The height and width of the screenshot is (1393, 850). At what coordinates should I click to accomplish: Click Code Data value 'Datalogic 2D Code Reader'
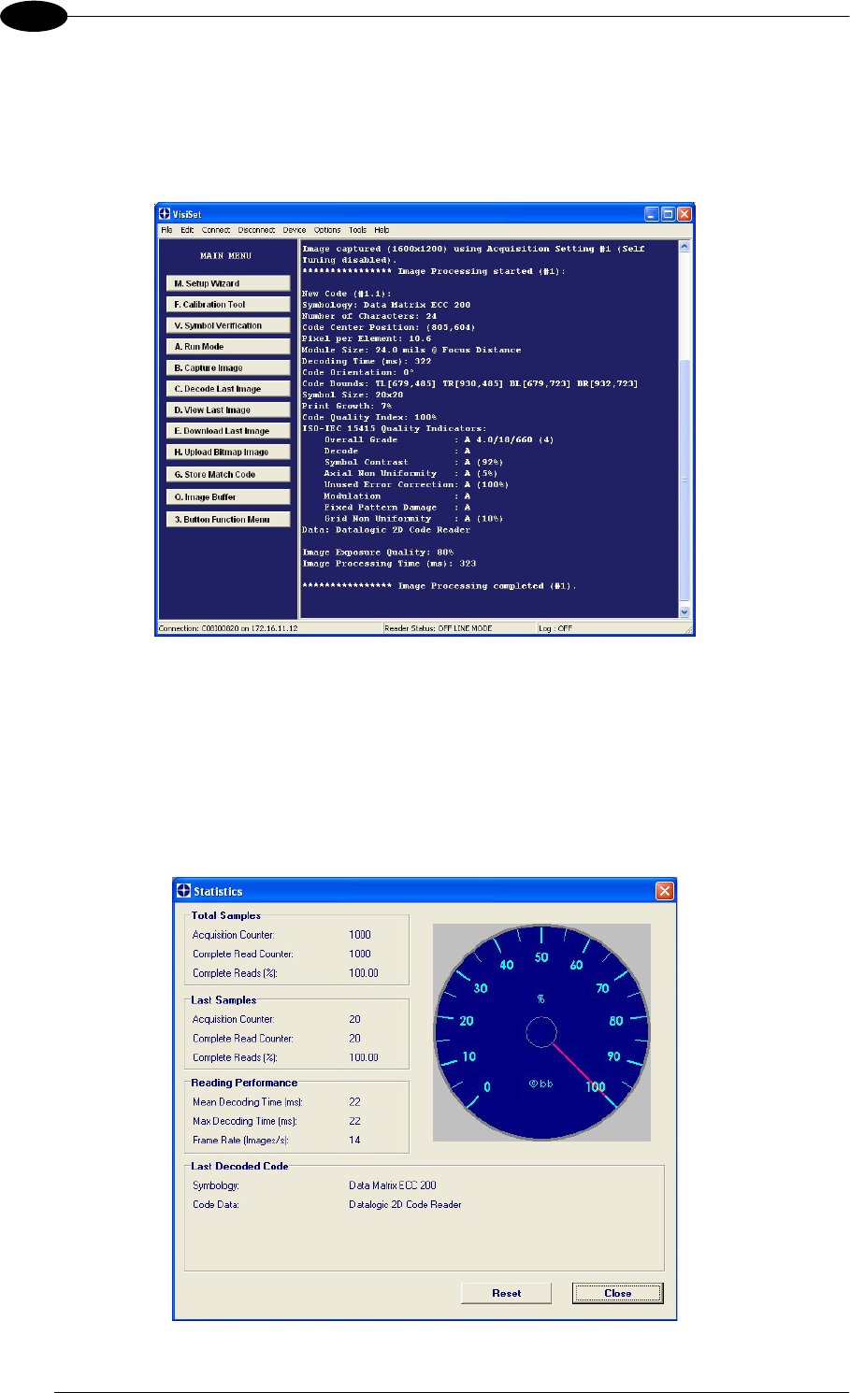coord(405,1205)
